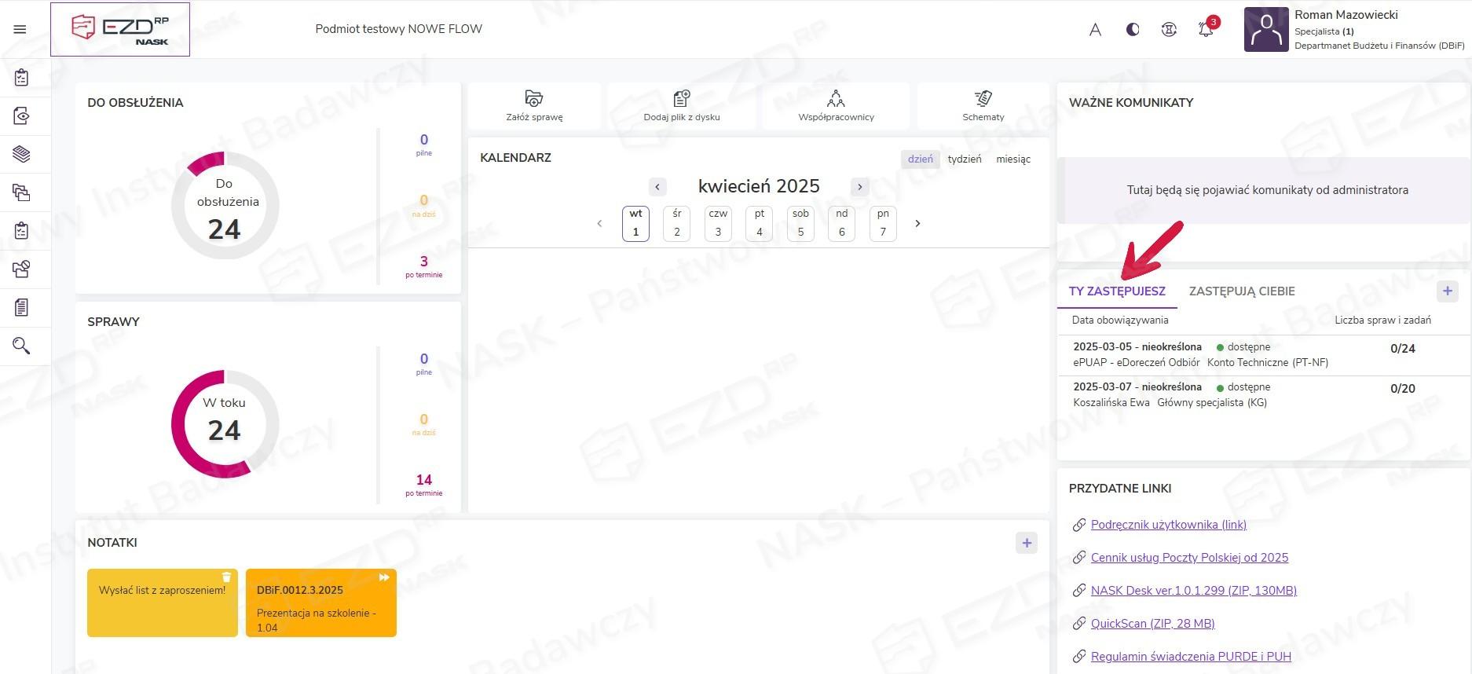The height and width of the screenshot is (674, 1472).
Task: Toggle dark contrast mode icon
Action: (x=1132, y=30)
